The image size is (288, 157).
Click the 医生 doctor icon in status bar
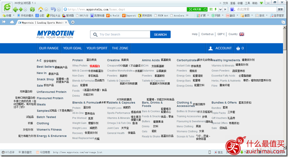pyautogui.click(x=219, y=152)
